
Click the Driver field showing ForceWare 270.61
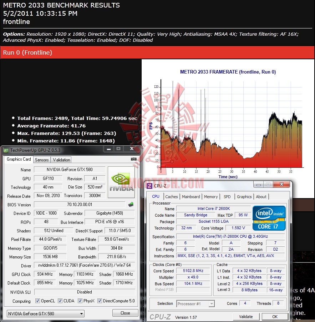click(84, 265)
